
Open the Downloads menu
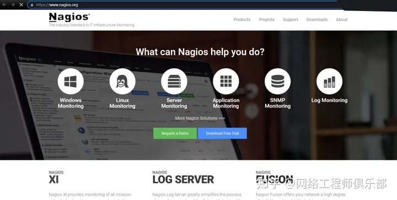tap(317, 19)
